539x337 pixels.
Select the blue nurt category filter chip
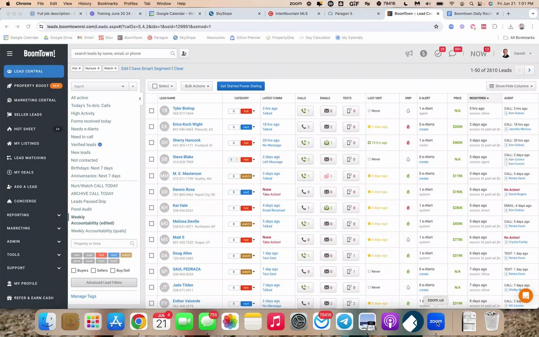113,255
